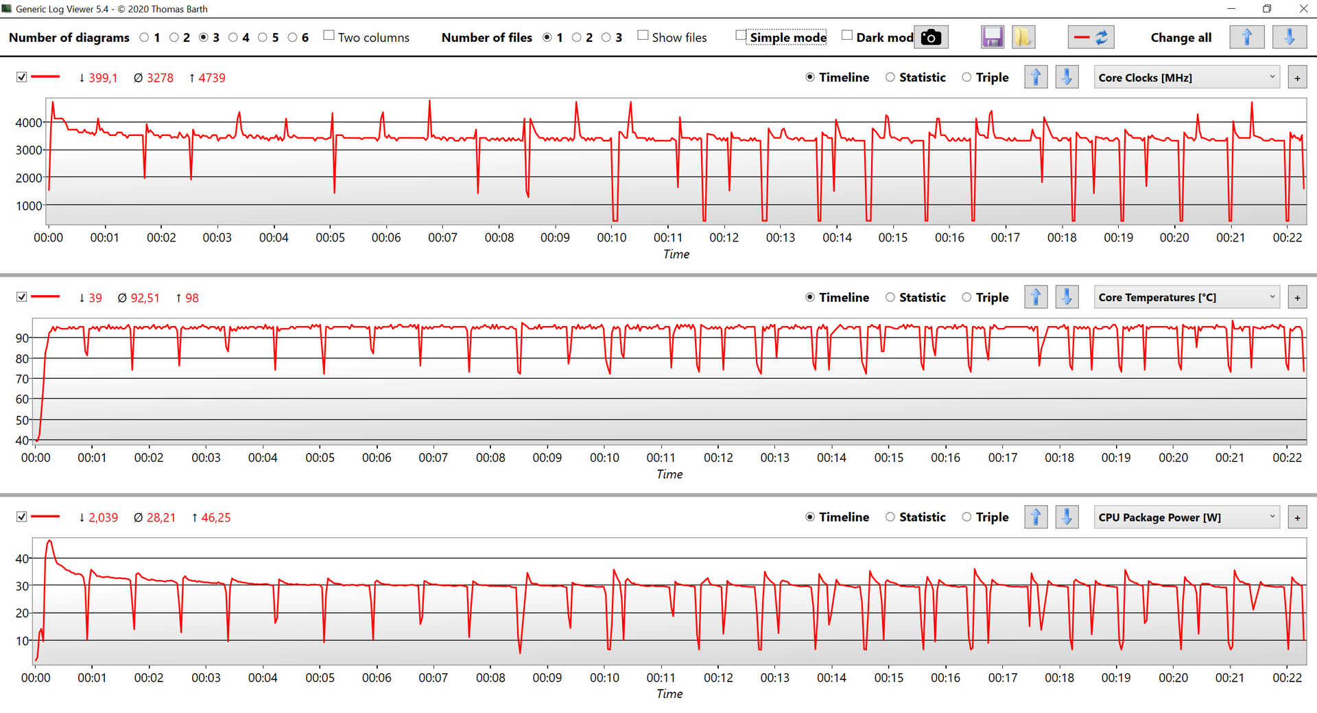Click Change all down arrow
This screenshot has height=713, width=1317.
point(1289,37)
